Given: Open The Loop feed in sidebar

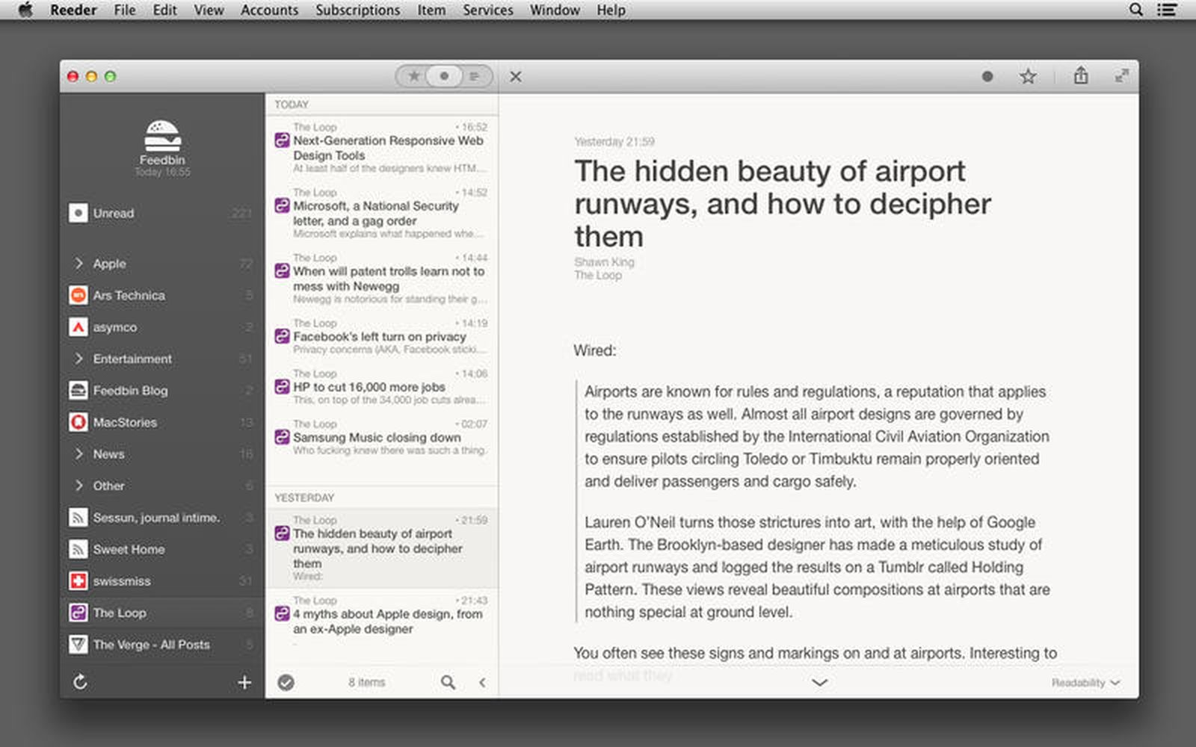Looking at the screenshot, I should pyautogui.click(x=119, y=613).
